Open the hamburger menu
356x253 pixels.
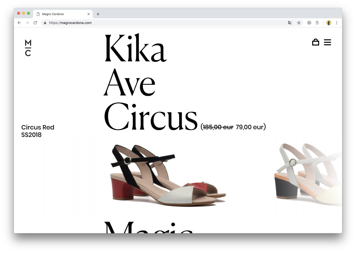coord(327,42)
